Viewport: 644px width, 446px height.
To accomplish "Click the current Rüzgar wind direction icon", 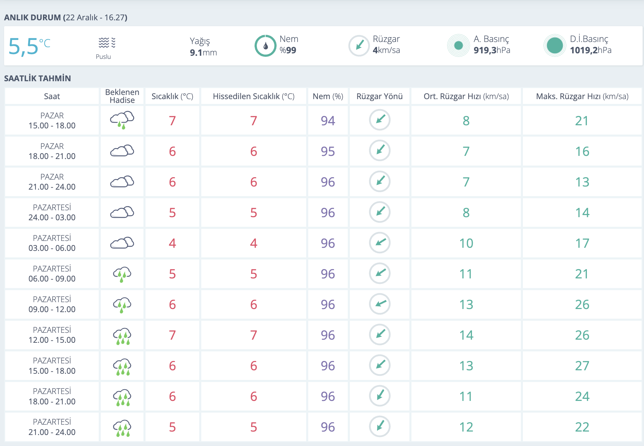I will pos(359,46).
